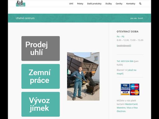Expand the Služby menu

point(109,4)
